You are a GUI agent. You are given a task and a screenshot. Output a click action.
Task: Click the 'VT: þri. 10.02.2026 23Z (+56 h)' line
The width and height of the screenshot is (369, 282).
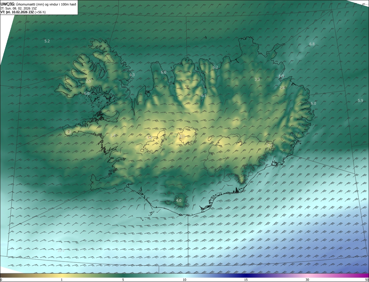23,12
